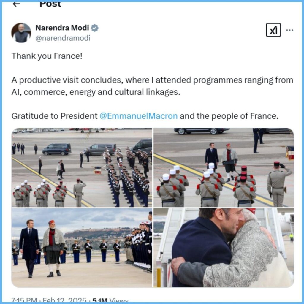The width and height of the screenshot is (304, 304).
Task: Click the Narendra Modi display name
Action: tap(62, 28)
